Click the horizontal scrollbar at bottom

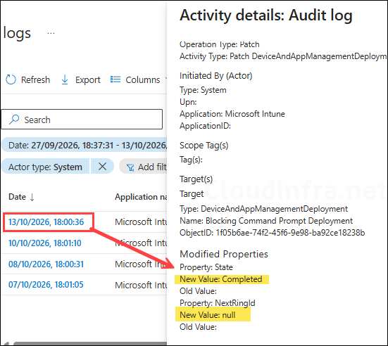(90, 343)
